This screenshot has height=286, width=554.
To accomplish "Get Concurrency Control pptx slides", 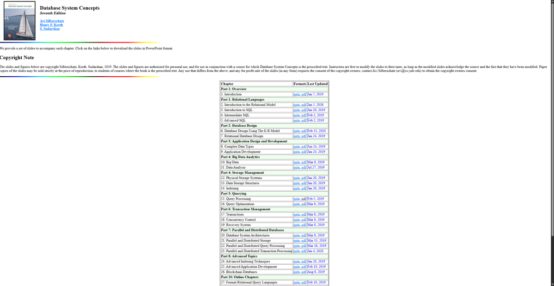I will [297, 219].
